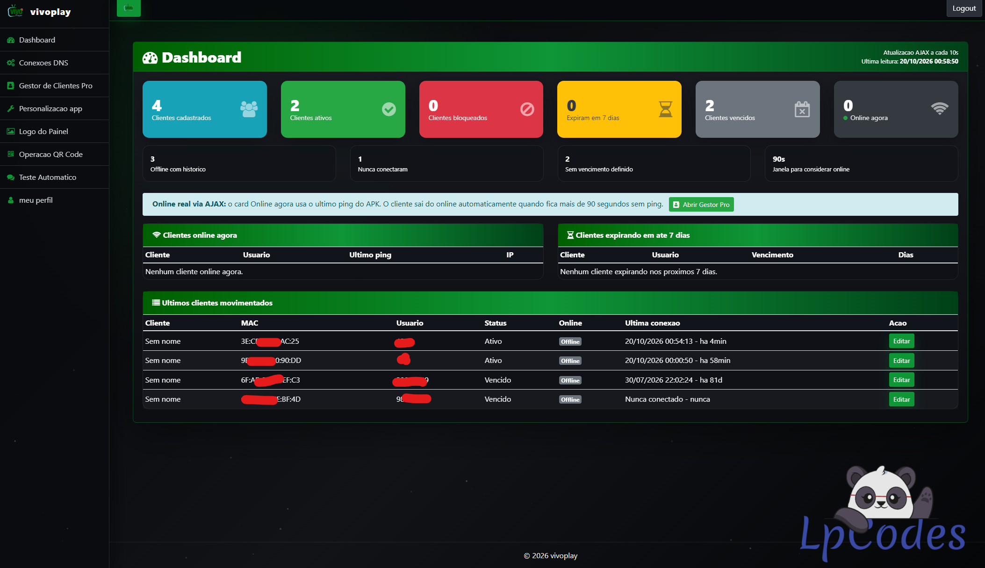
Task: Open meu perfil page
Action: (x=54, y=200)
